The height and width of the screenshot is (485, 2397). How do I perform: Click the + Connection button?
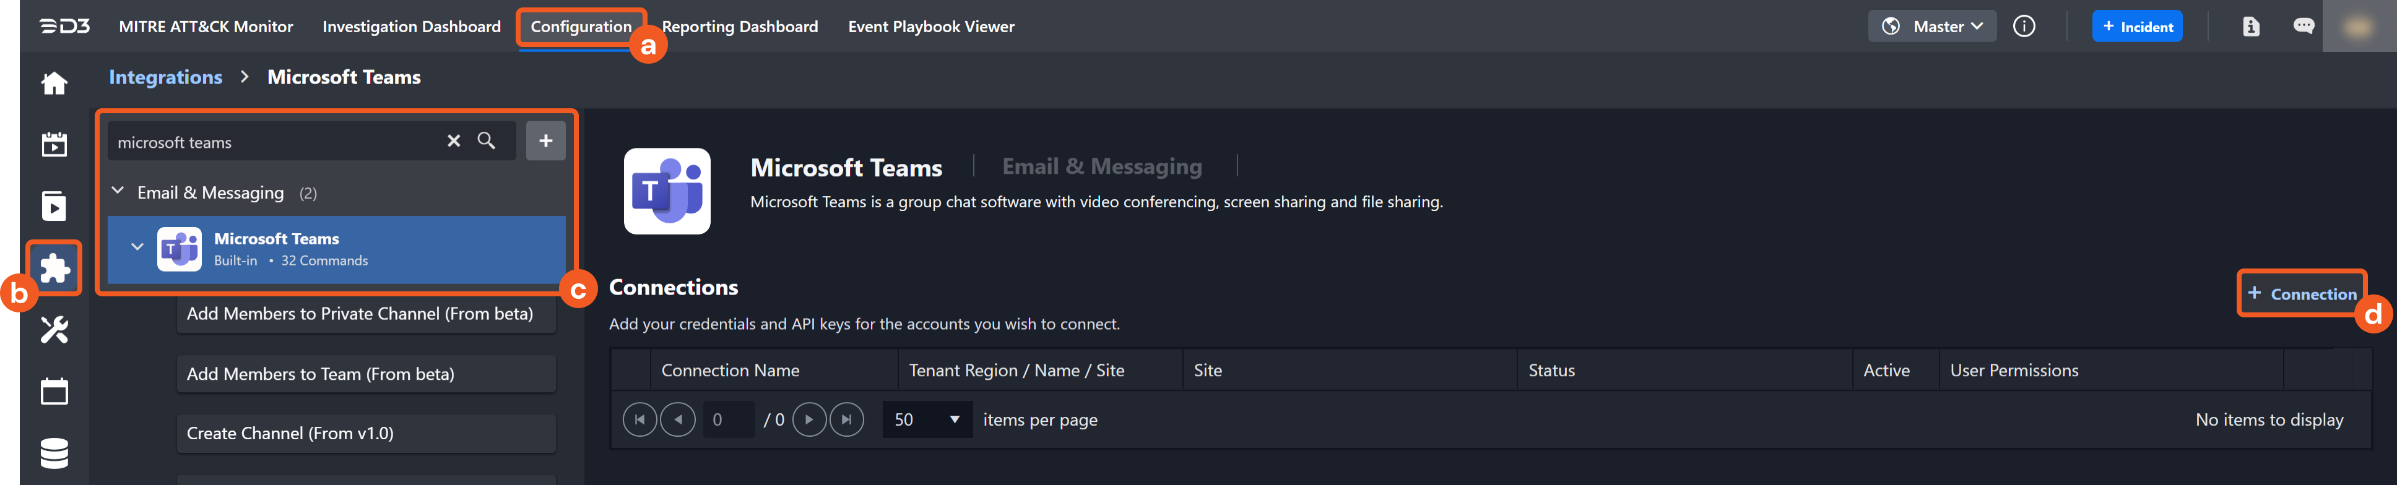click(x=2301, y=294)
